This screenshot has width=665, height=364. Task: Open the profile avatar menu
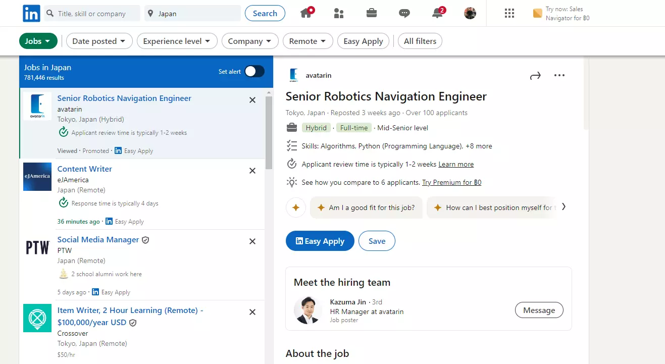470,13
